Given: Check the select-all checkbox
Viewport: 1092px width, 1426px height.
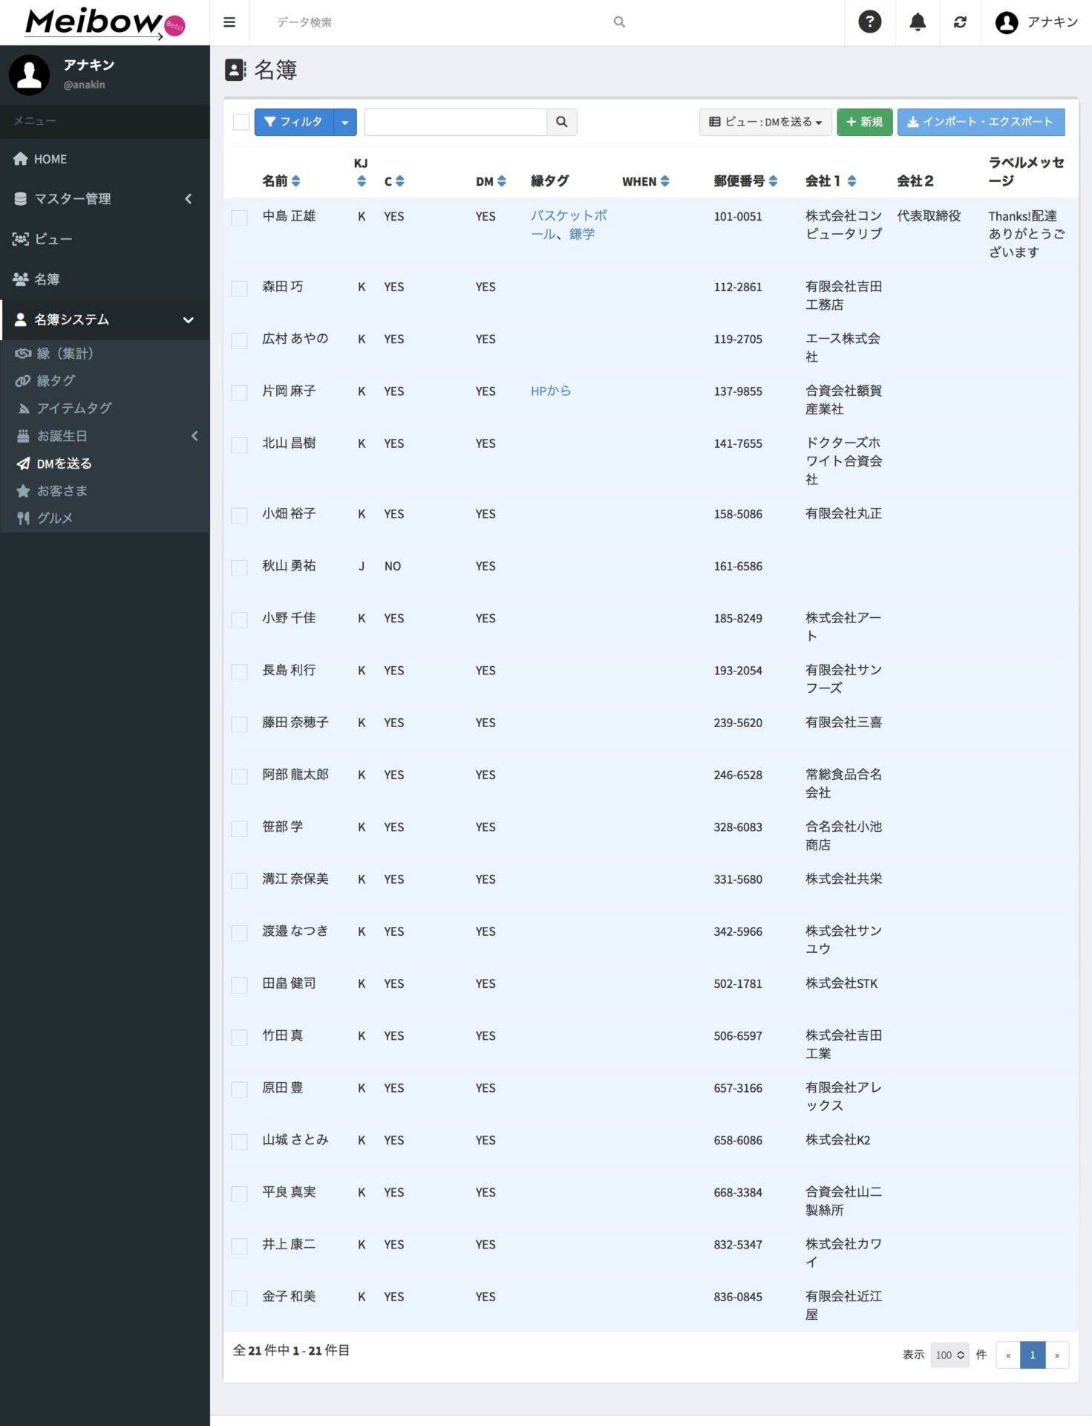Looking at the screenshot, I should click(x=241, y=122).
